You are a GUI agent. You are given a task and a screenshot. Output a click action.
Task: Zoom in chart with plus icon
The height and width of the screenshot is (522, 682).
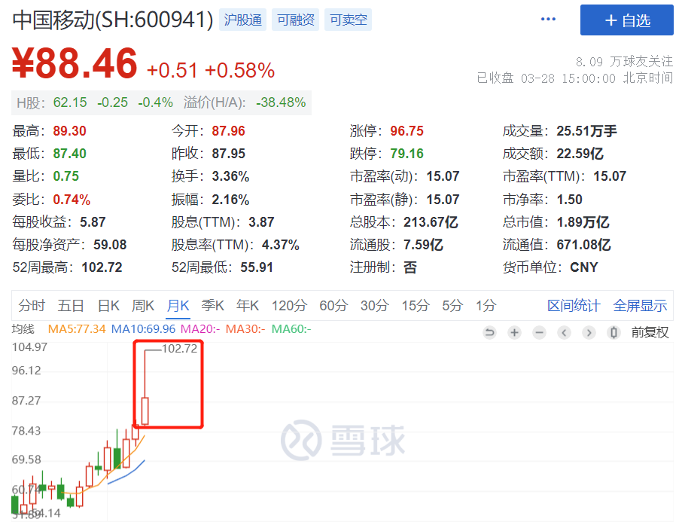(x=514, y=333)
